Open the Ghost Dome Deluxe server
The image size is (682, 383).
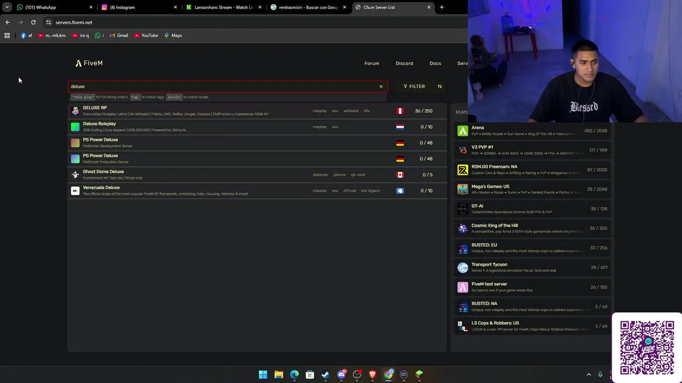coord(257,174)
